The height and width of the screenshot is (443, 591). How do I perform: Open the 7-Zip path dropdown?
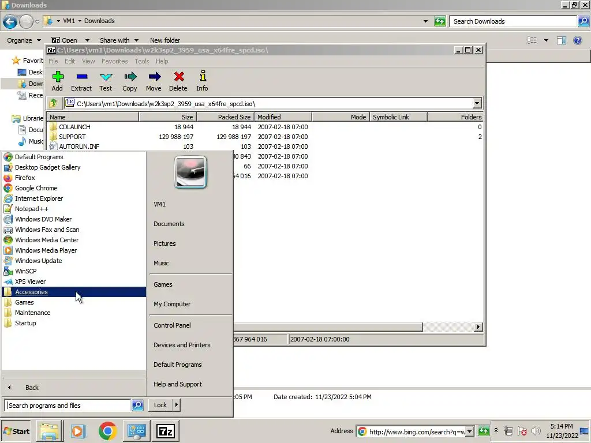coord(477,103)
